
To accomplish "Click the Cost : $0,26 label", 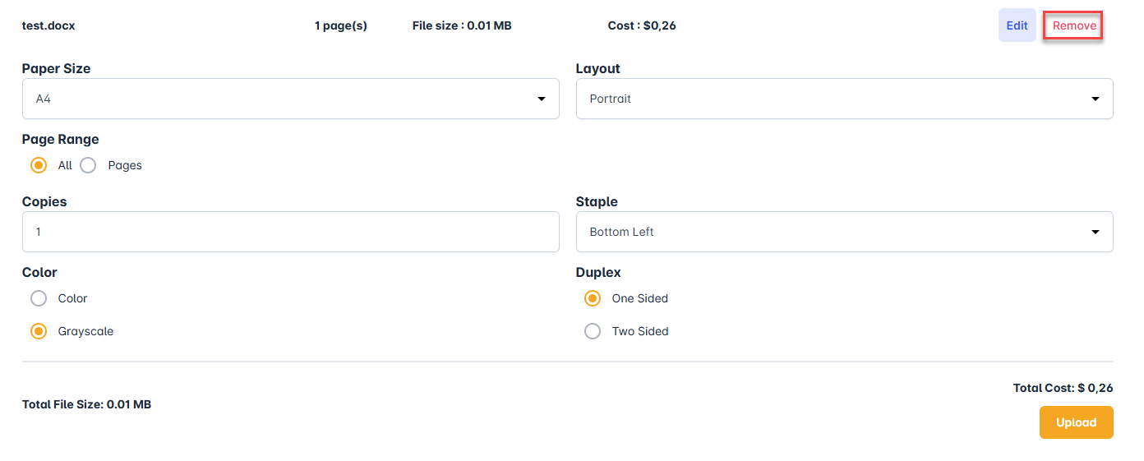I will pos(642,25).
